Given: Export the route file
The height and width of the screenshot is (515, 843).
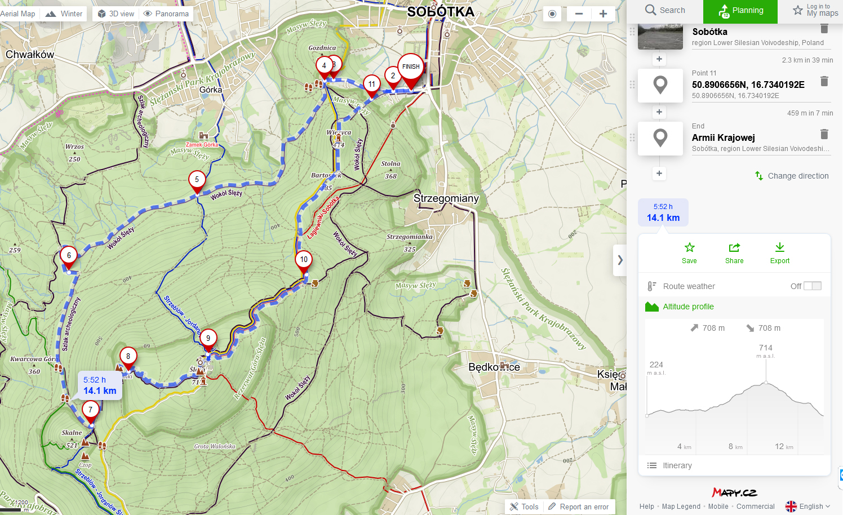Looking at the screenshot, I should pyautogui.click(x=779, y=253).
